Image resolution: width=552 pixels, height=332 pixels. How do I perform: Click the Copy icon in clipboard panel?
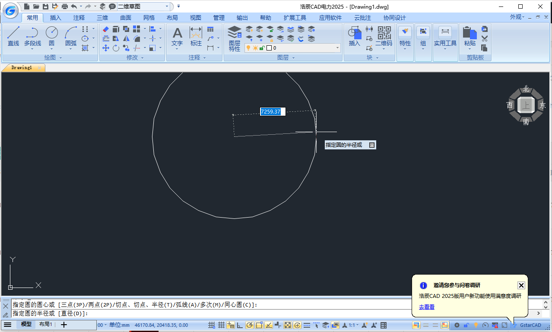(x=484, y=48)
